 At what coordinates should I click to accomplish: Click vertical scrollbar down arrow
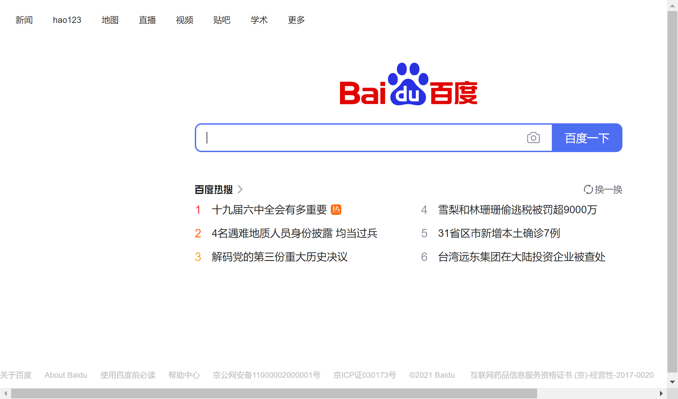[672, 382]
